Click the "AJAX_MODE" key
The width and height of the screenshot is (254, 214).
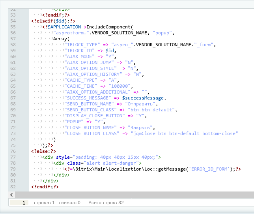tap(79, 56)
